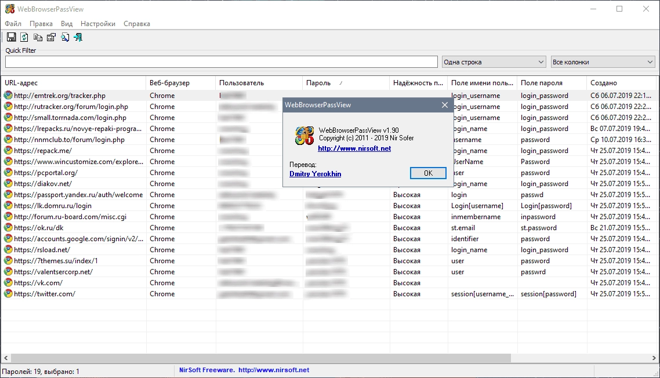This screenshot has width=660, height=378.
Task: Click the Chrome icon beside nnmclub.to row
Action: coord(8,139)
